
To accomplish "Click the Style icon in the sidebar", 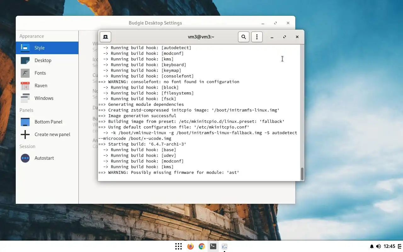I will [x=25, y=48].
